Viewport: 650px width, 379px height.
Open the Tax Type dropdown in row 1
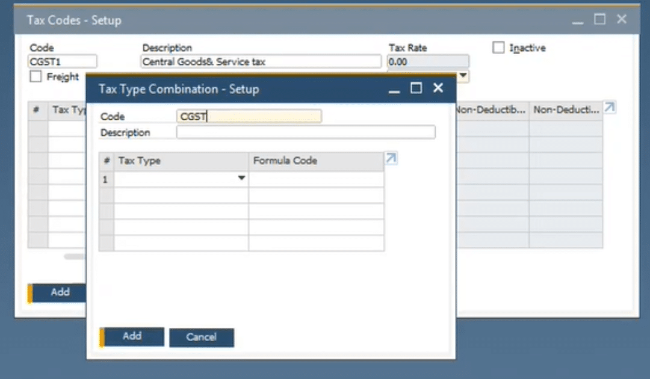click(x=241, y=178)
